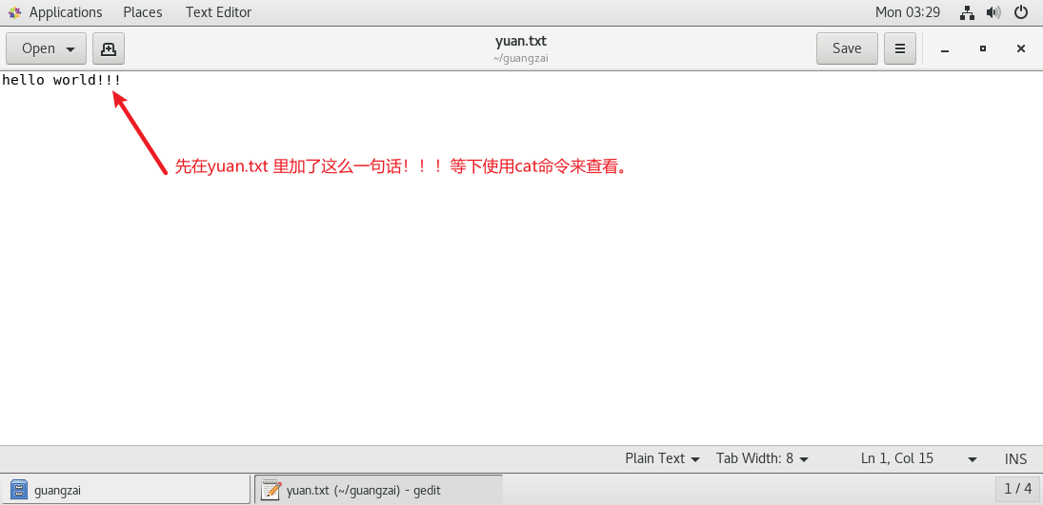Minimize the gedit window

point(945,49)
